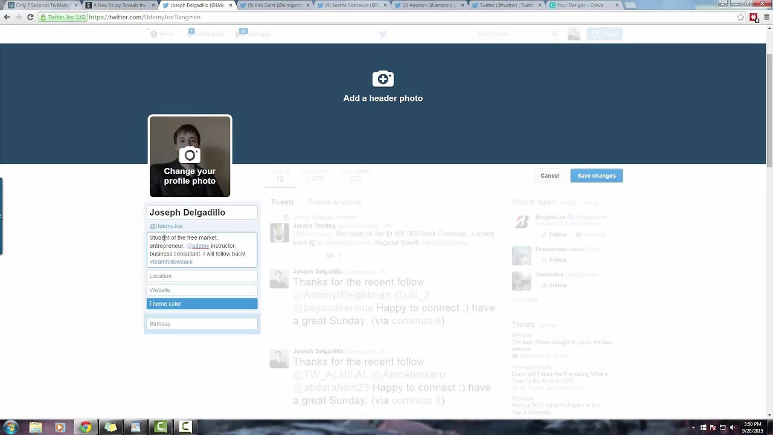This screenshot has width=773, height=435.
Task: Reload the page with the refresh icon
Action: pyautogui.click(x=30, y=17)
